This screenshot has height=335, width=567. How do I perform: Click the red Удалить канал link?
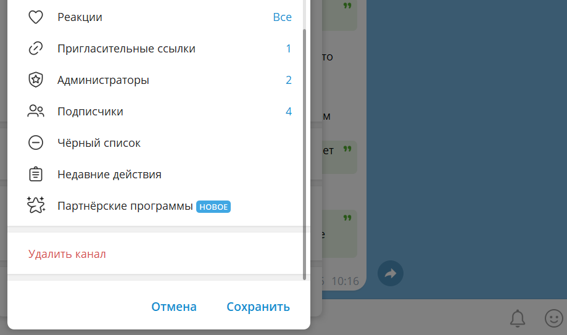tap(67, 254)
